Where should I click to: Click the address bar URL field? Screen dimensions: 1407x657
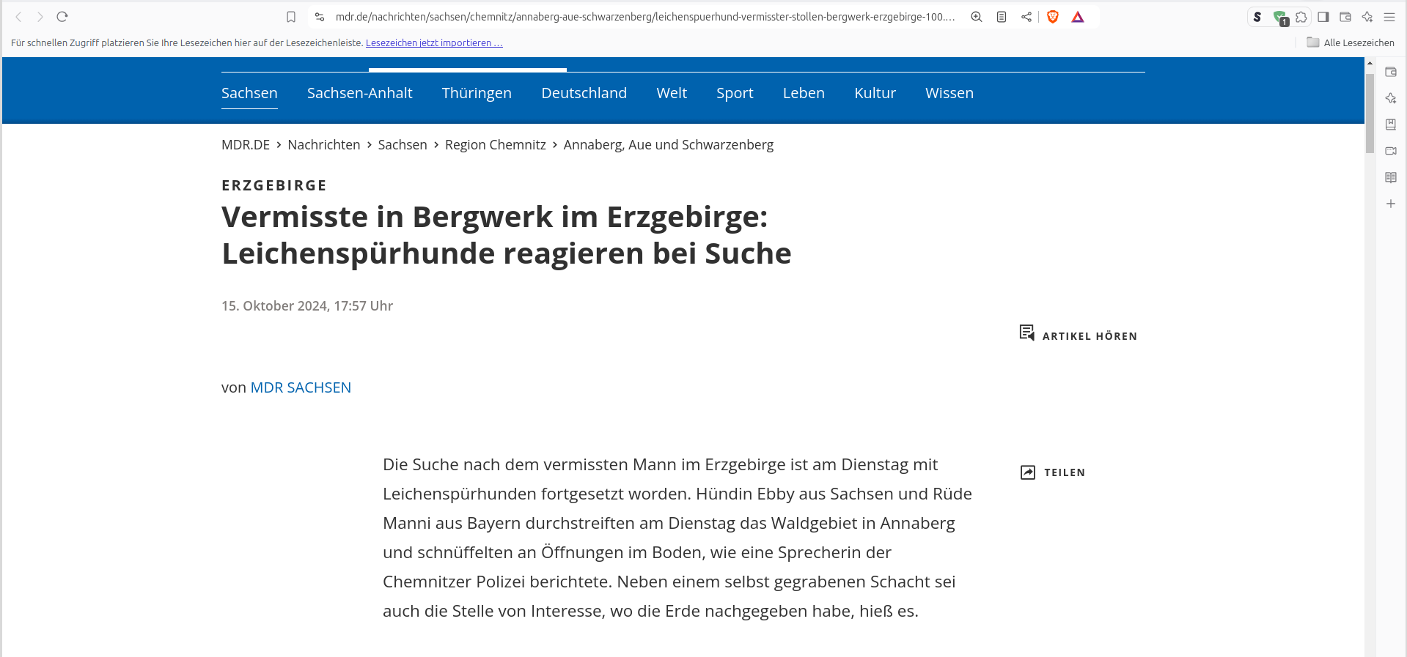(x=645, y=17)
